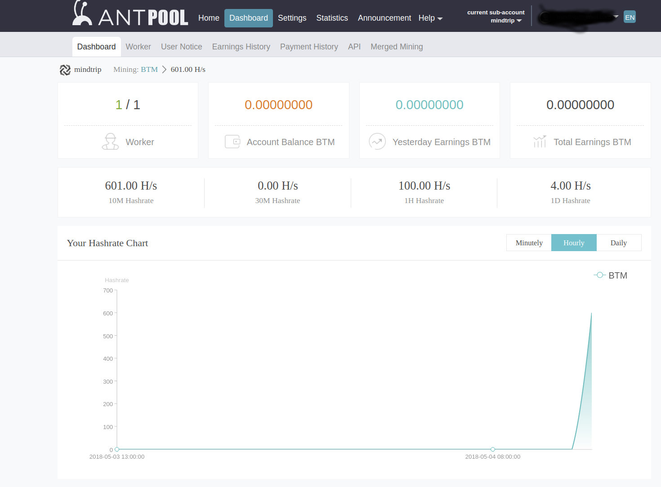The height and width of the screenshot is (487, 661).
Task: Click the Total Earnings BTM label
Action: [592, 142]
